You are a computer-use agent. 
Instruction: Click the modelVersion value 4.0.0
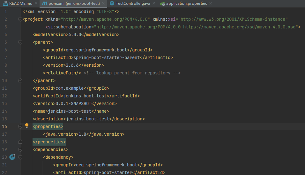75,35
